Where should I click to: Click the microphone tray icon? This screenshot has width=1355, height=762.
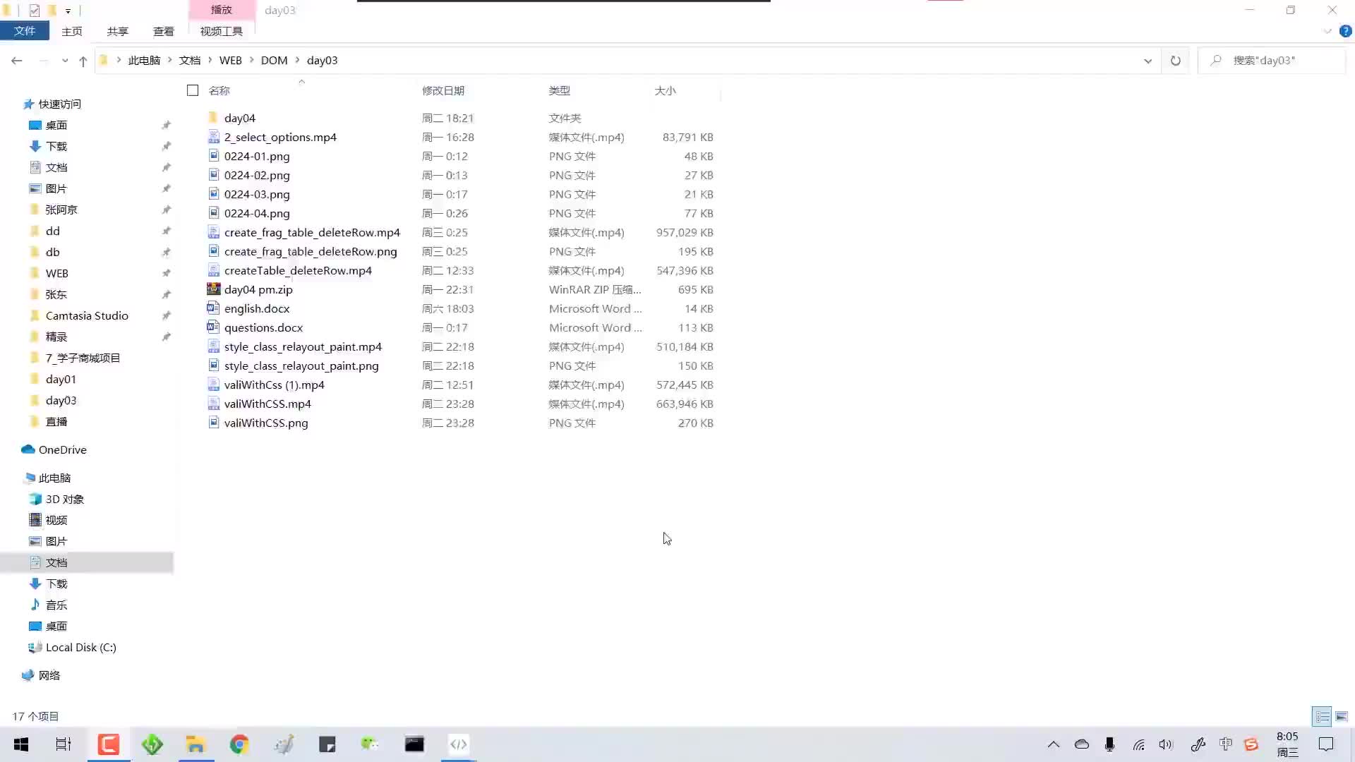pyautogui.click(x=1109, y=744)
